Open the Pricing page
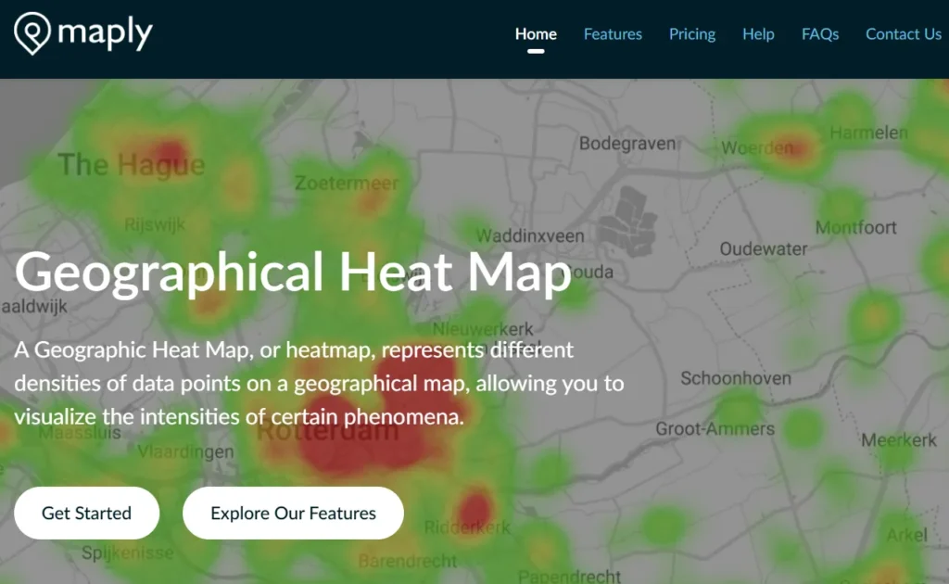Image resolution: width=949 pixels, height=584 pixels. (691, 33)
